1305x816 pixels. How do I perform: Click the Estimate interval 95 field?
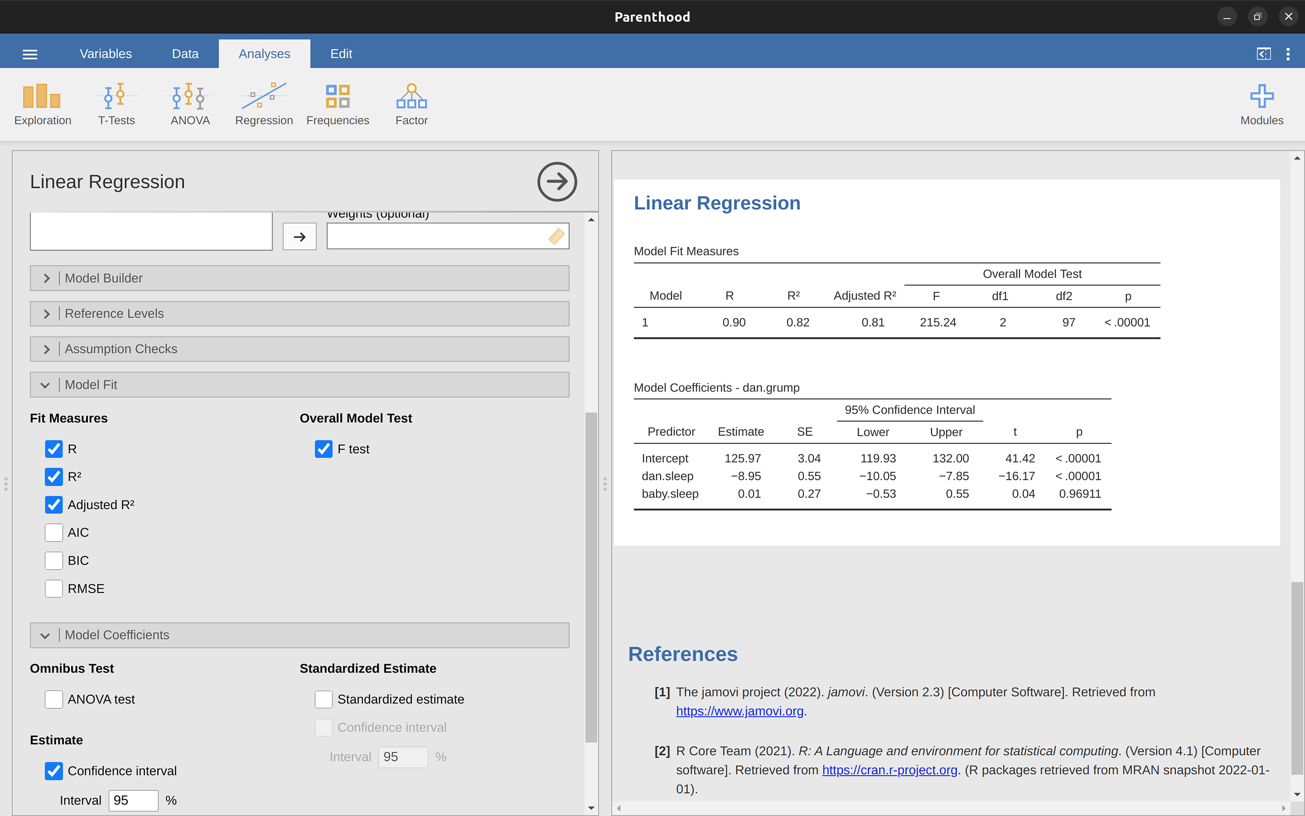[x=133, y=800]
